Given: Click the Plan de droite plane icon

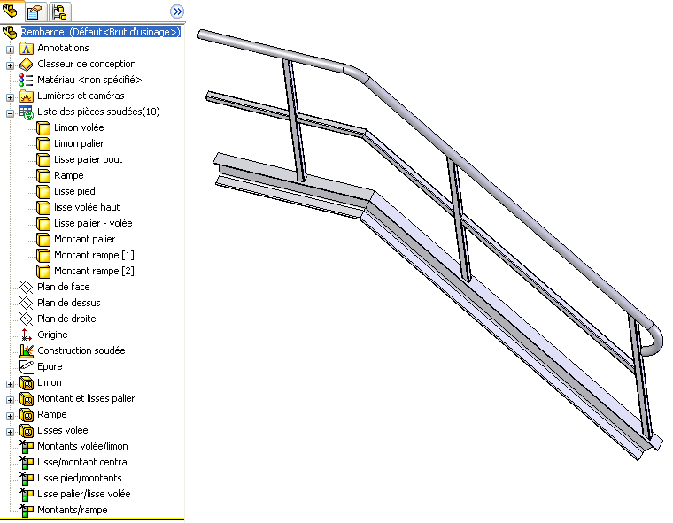Looking at the screenshot, I should 27,319.
